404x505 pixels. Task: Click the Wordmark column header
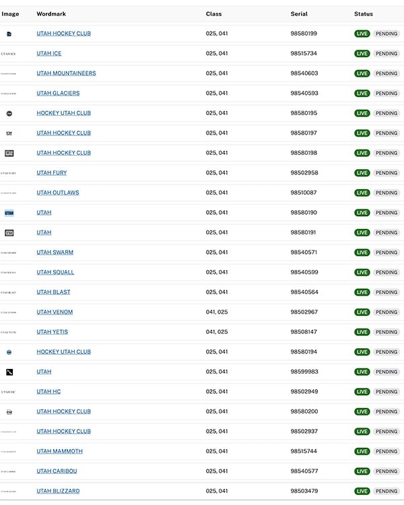click(x=51, y=14)
